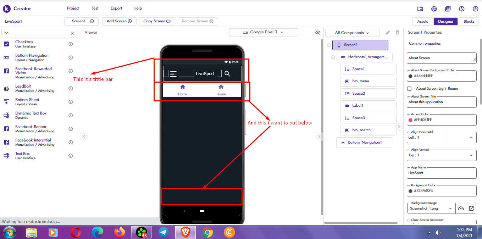Image resolution: width=482 pixels, height=239 pixels.
Task: Collapse the Horizontal_Arrangement tree node
Action: tap(333, 57)
